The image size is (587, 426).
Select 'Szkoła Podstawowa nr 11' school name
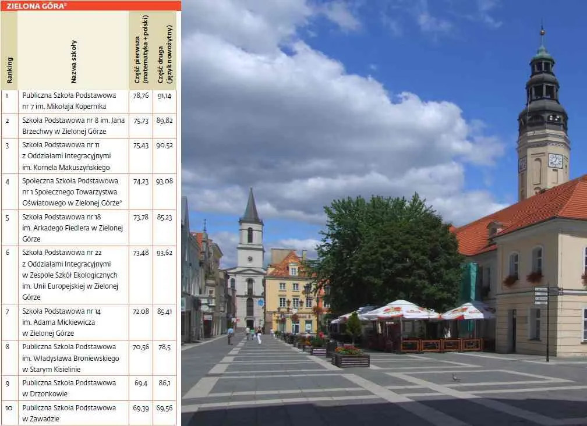click(x=61, y=145)
